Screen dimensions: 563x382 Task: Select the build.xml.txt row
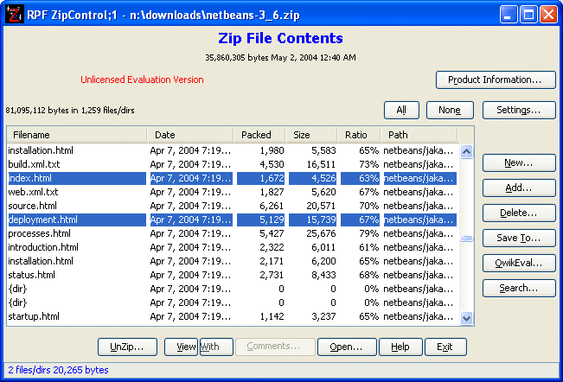point(232,164)
